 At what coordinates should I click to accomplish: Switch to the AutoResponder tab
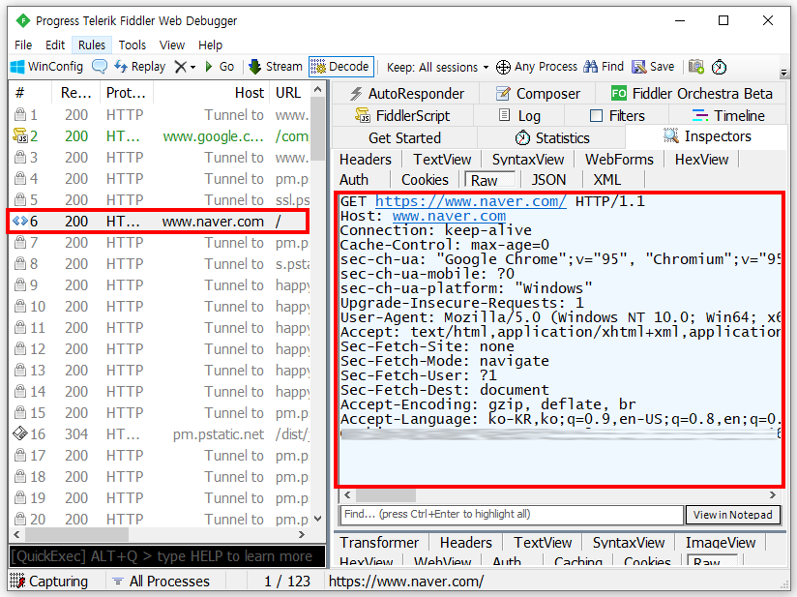tap(406, 94)
